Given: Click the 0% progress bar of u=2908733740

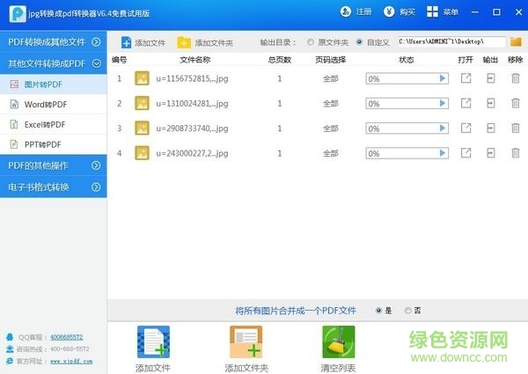Looking at the screenshot, I should (x=407, y=128).
